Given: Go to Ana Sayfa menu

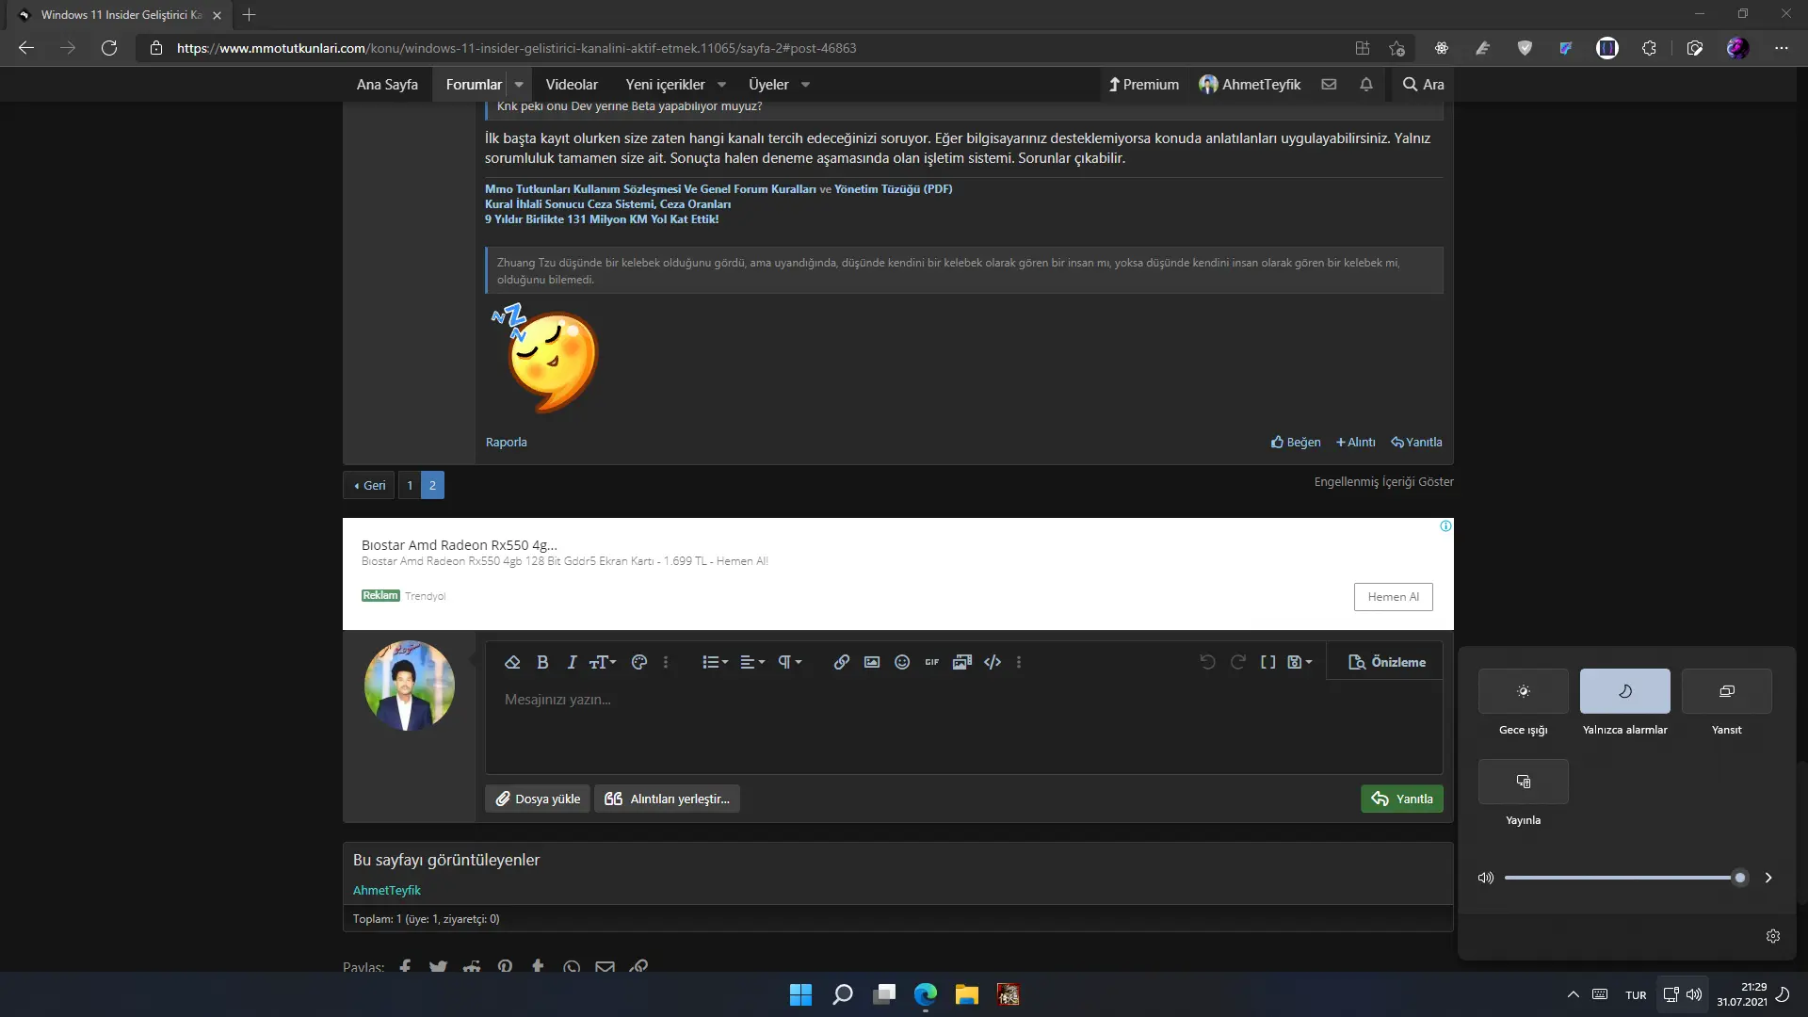Looking at the screenshot, I should coord(387,85).
